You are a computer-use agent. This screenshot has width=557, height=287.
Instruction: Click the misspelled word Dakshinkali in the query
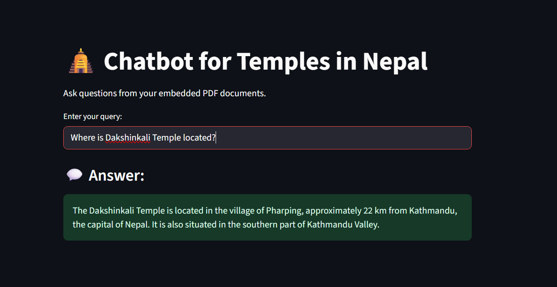(127, 138)
